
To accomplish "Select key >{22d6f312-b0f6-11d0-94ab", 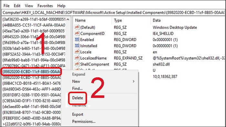I will 32,124.
